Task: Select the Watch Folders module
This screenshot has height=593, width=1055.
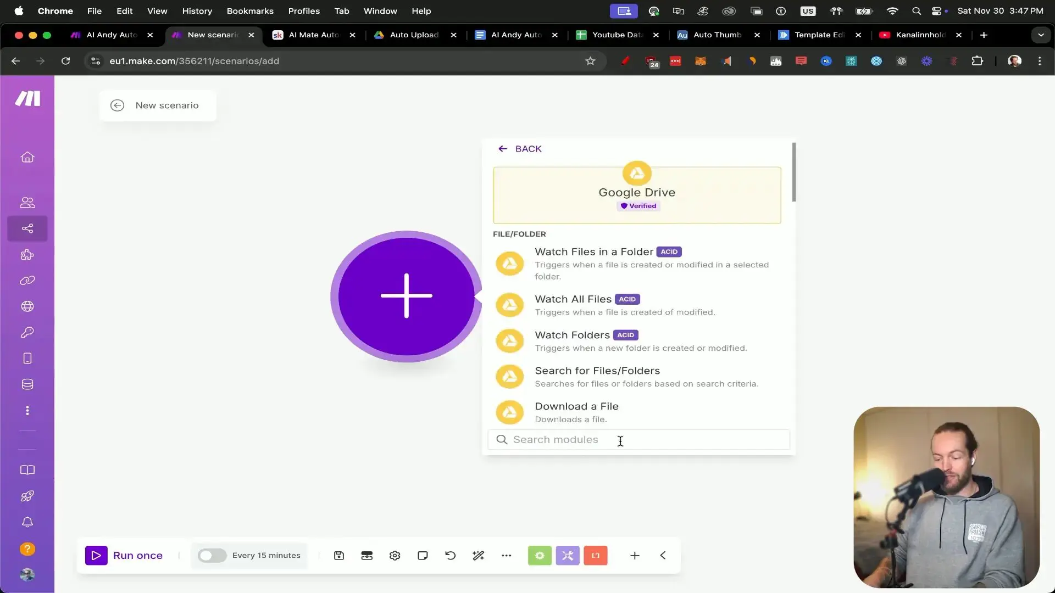Action: click(x=637, y=341)
